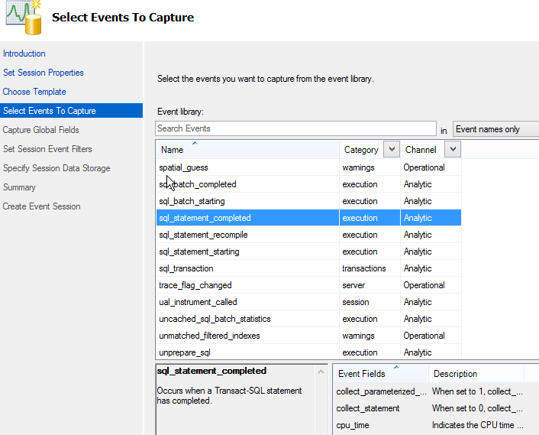Sort event fields by Event Fields header
The width and height of the screenshot is (539, 435).
362,374
